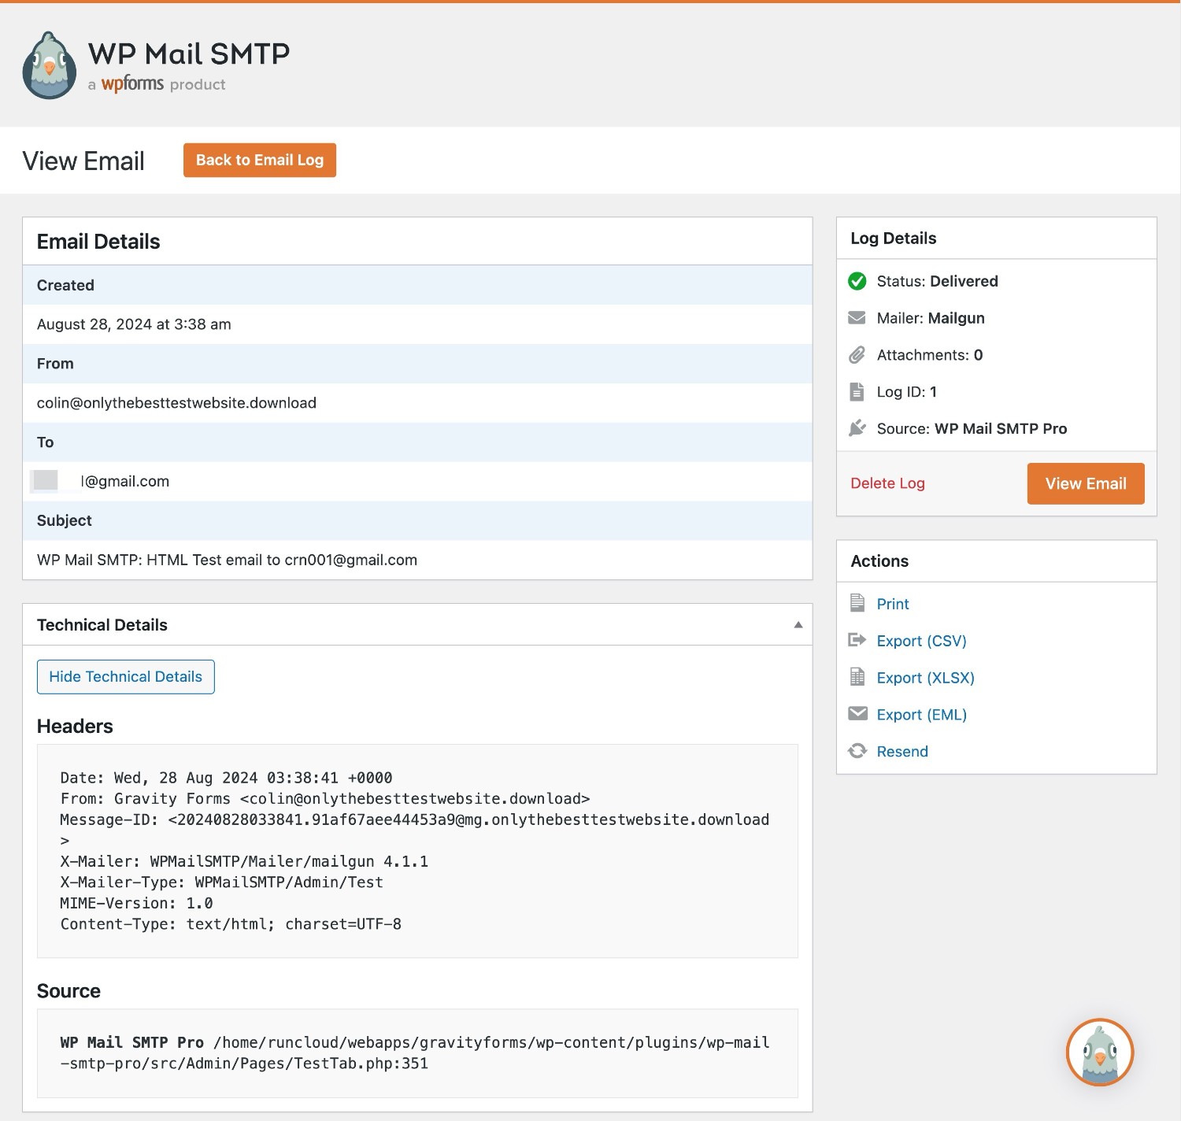Click the Export XLSX spreadsheet icon
This screenshot has width=1181, height=1121.
tap(857, 677)
